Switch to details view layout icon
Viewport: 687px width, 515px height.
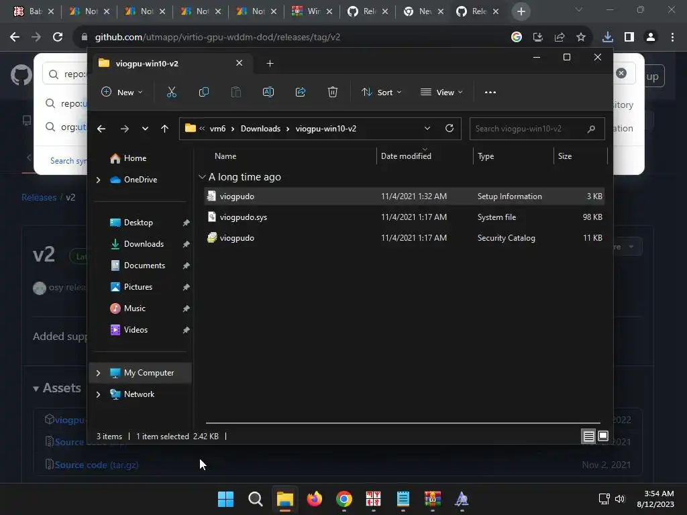(588, 436)
